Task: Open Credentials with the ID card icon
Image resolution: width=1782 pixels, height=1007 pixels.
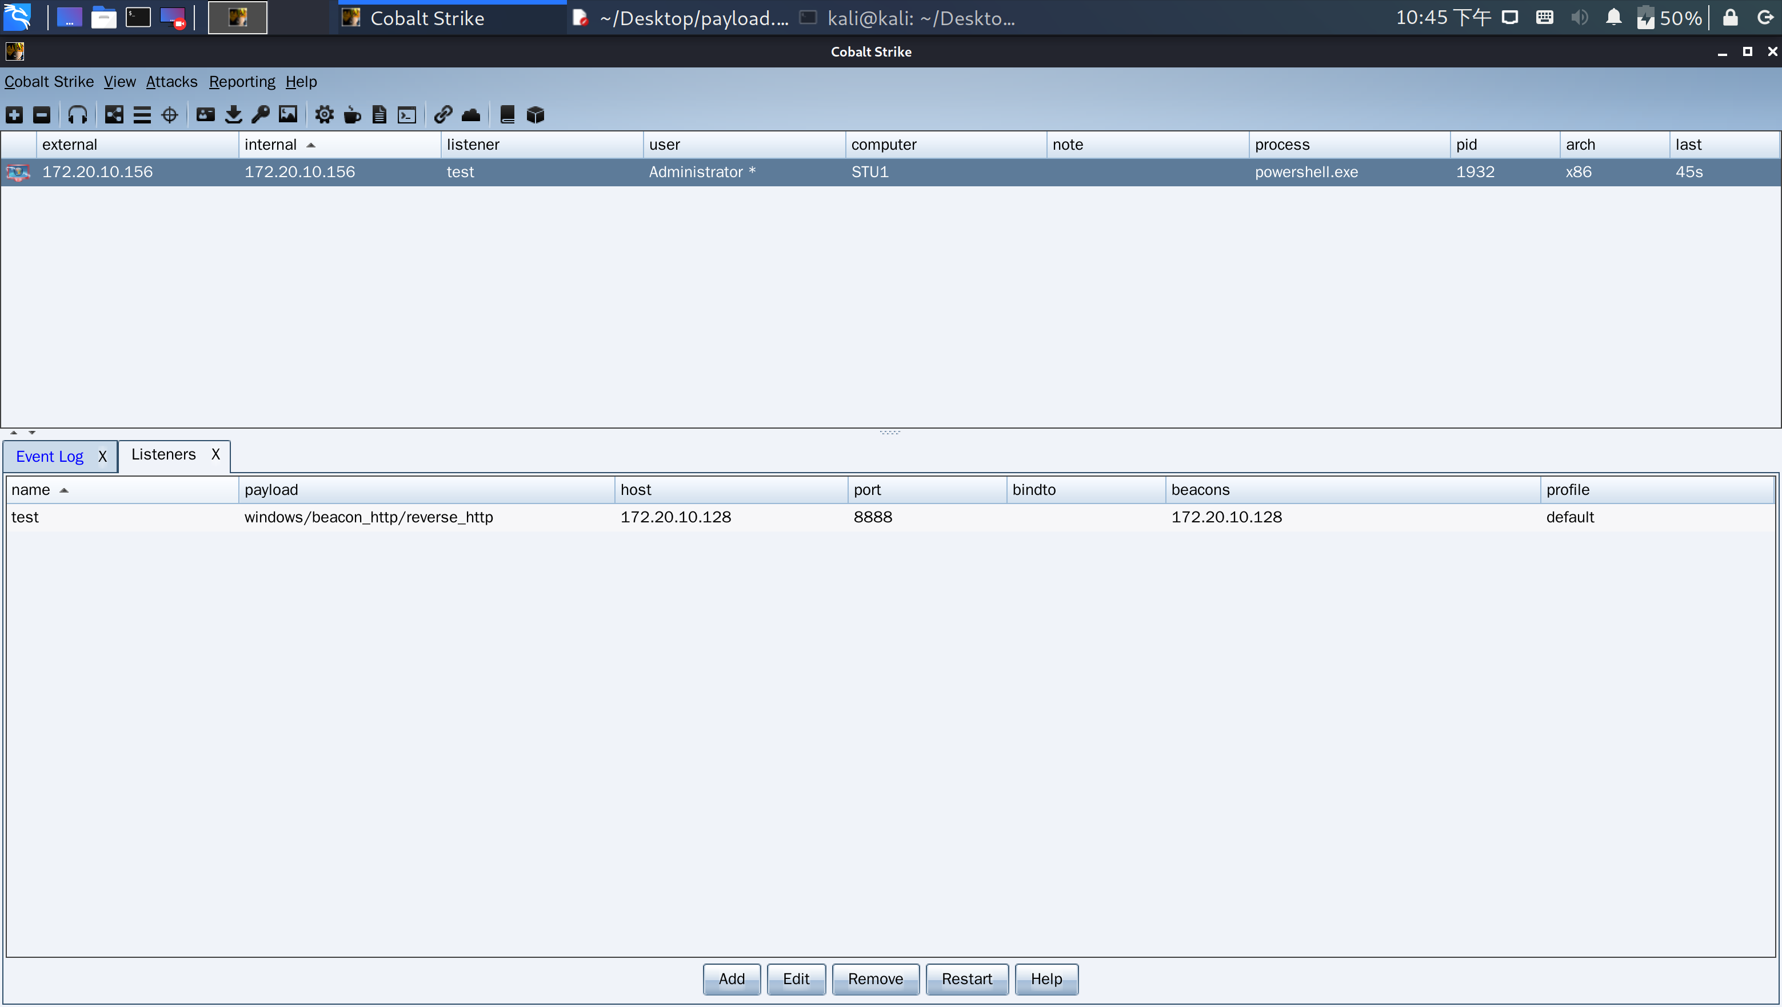Action: (x=205, y=115)
